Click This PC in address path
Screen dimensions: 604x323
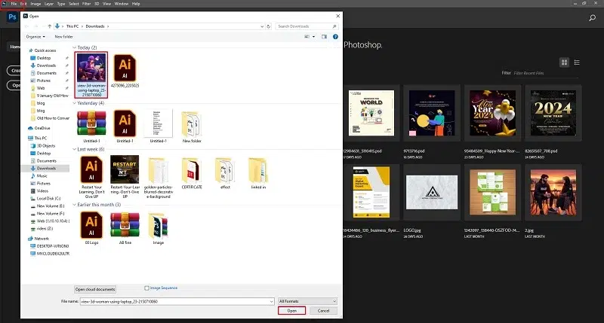pos(72,26)
